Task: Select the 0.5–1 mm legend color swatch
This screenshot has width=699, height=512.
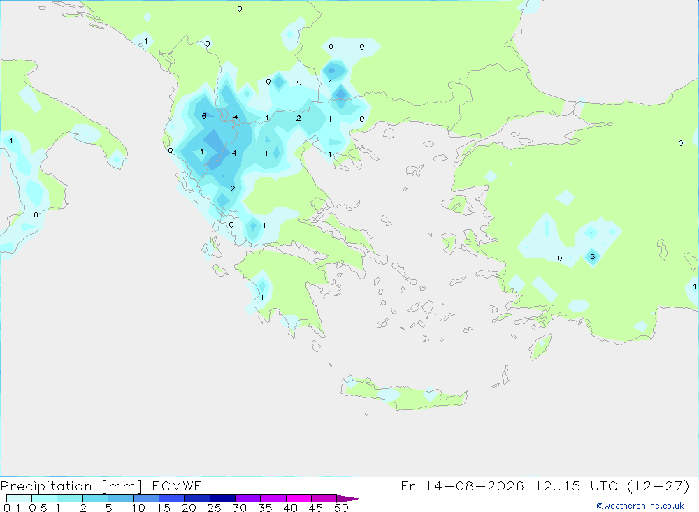Action: 44,498
